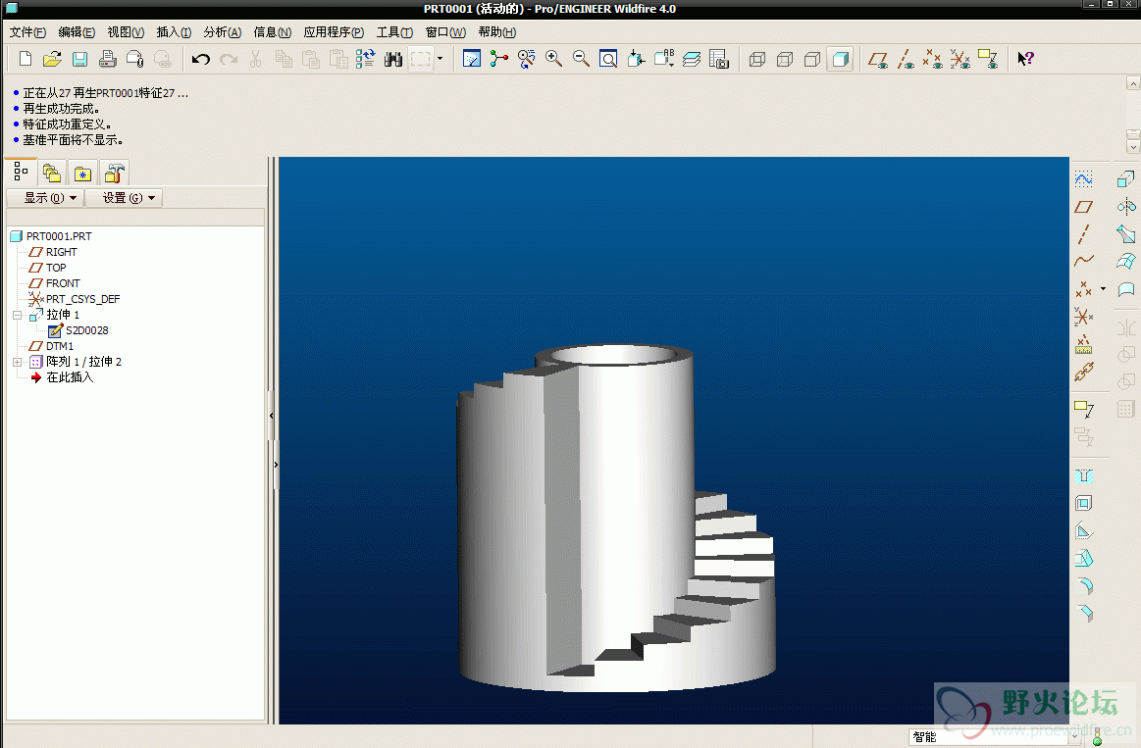
Task: Click the Revolve tool
Action: click(x=1125, y=207)
